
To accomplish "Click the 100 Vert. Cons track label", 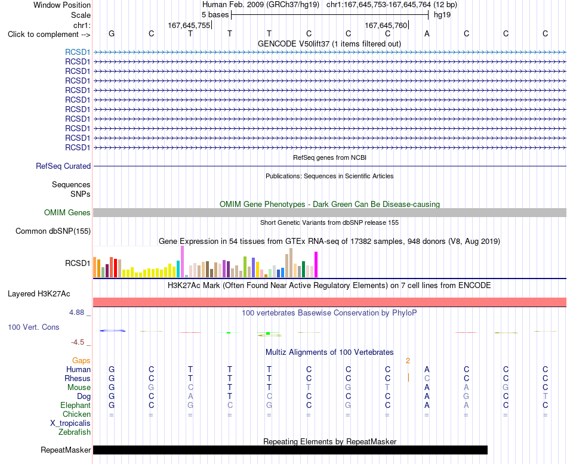I will 33,327.
